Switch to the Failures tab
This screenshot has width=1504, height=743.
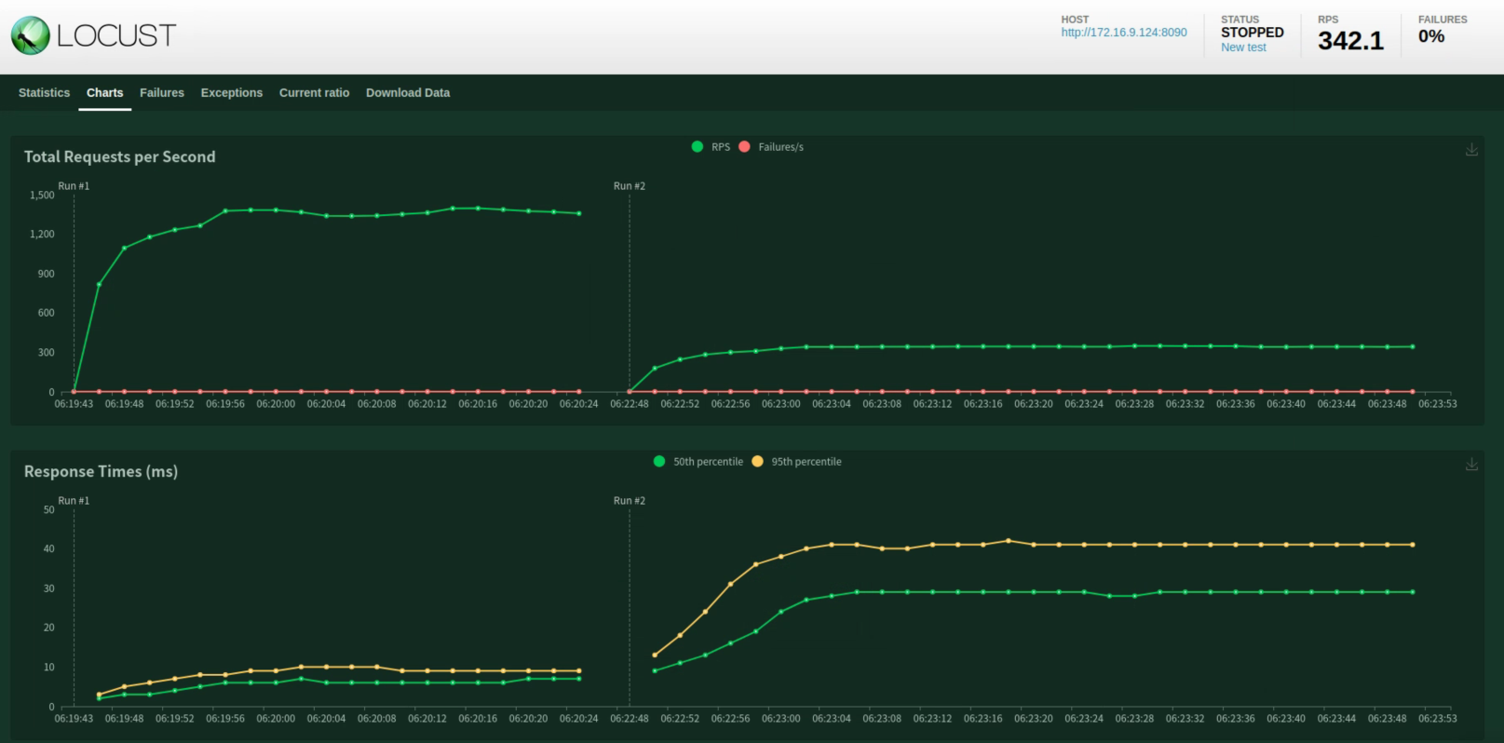click(162, 93)
